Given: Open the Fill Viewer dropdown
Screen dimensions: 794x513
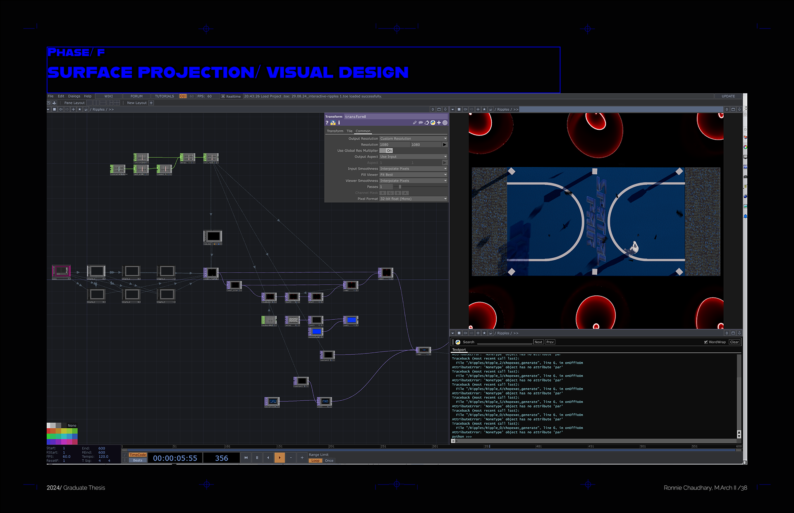Looking at the screenshot, I should click(x=413, y=175).
